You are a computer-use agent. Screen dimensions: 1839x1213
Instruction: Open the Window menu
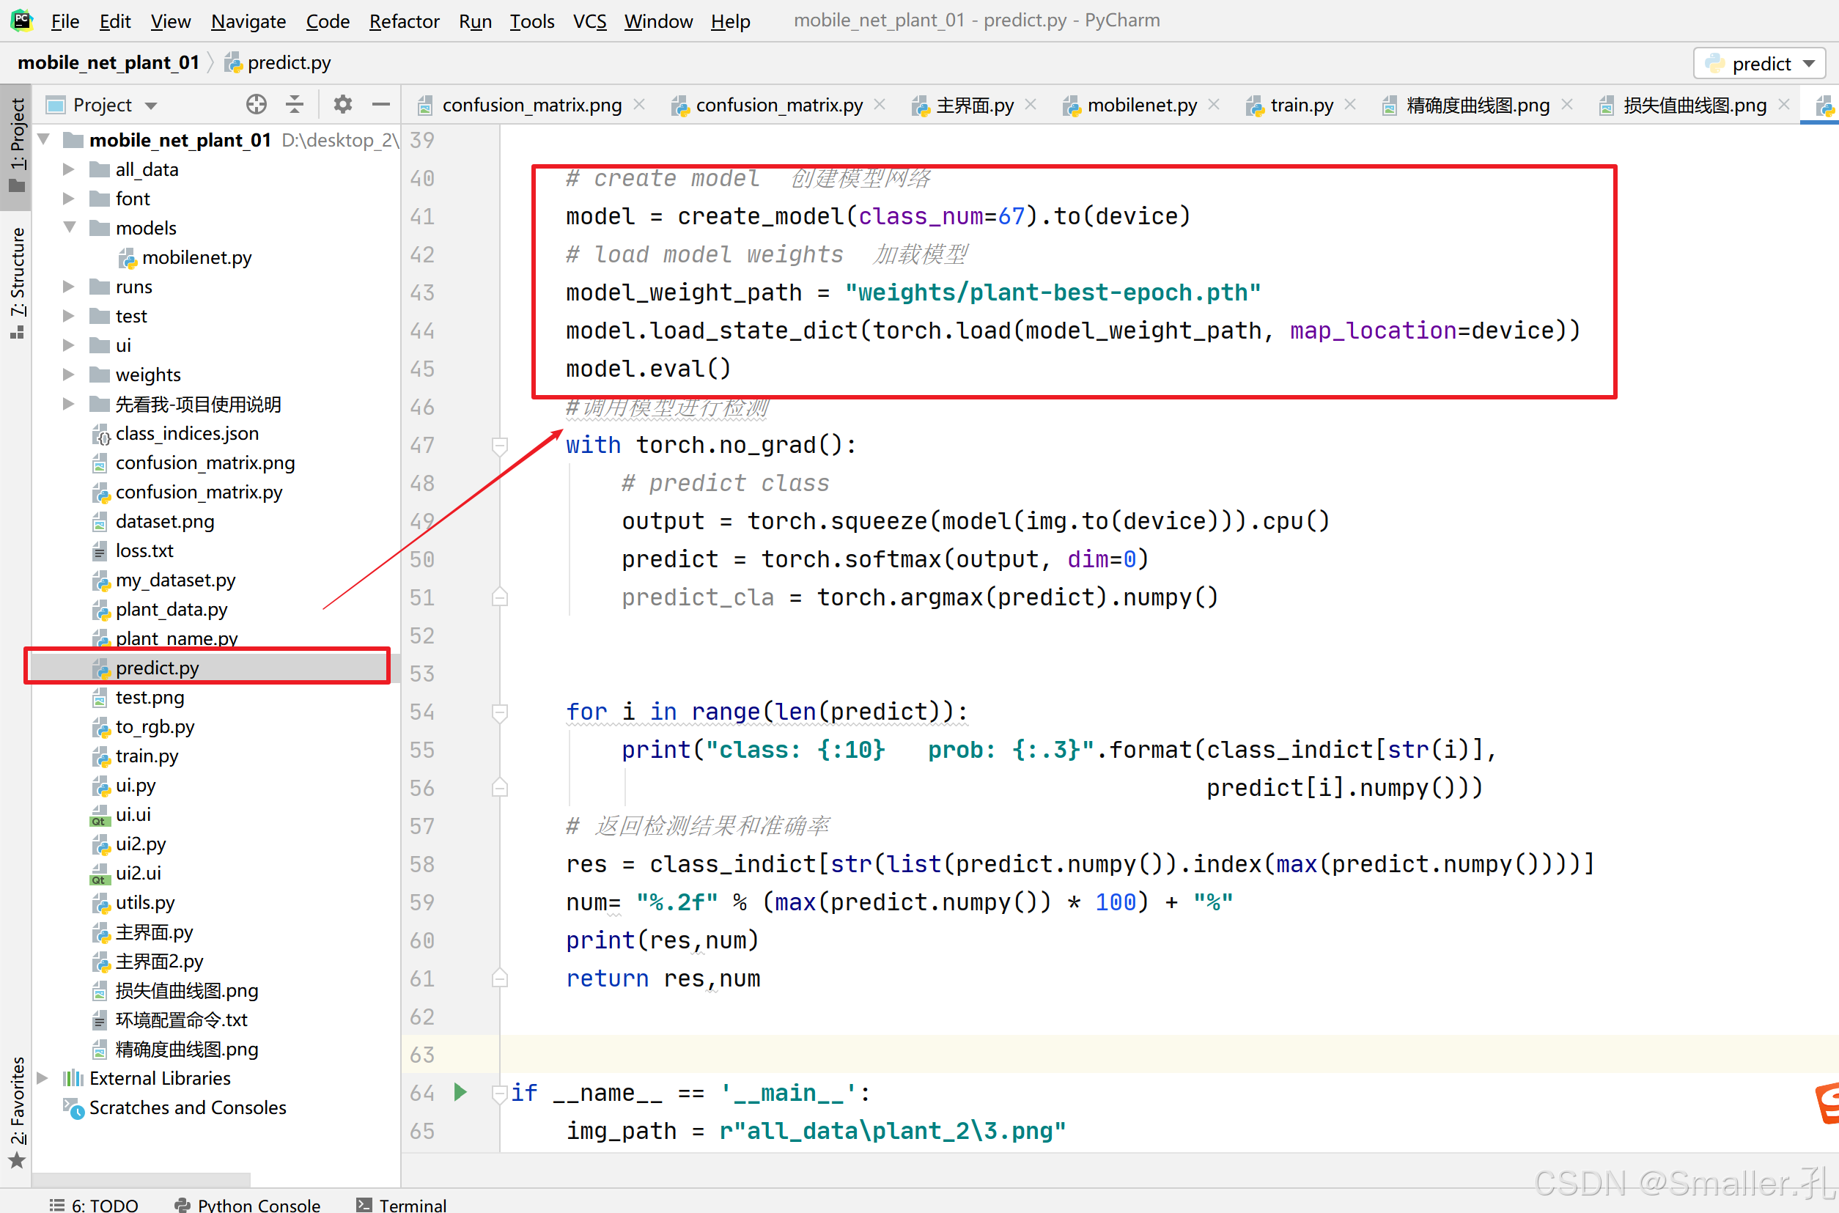[658, 21]
